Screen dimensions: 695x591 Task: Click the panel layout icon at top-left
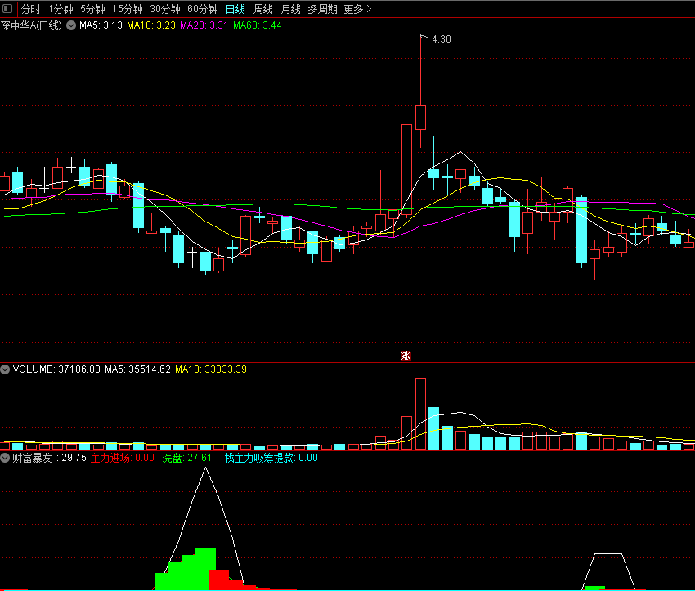[7, 9]
